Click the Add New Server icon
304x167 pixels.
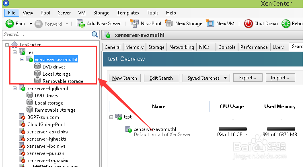(x=81, y=24)
